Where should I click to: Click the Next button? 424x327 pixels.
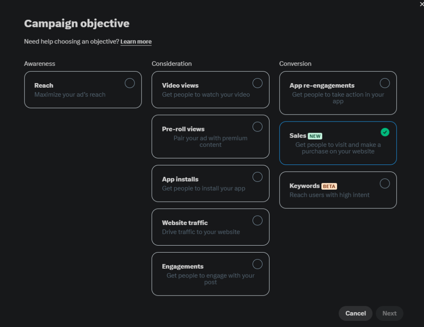click(x=389, y=313)
